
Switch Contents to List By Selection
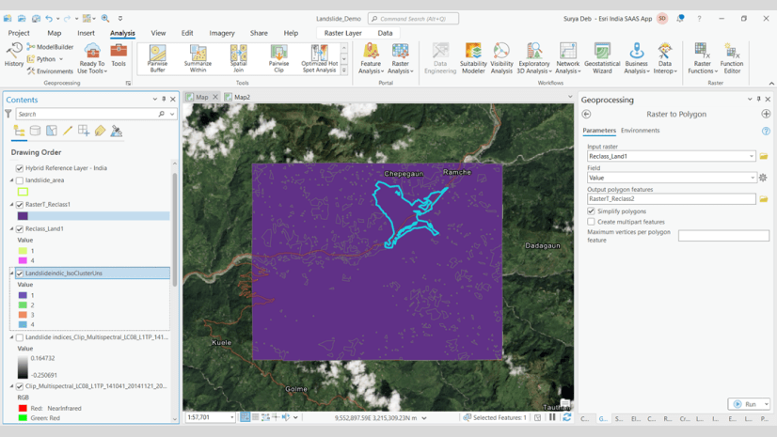coord(52,131)
